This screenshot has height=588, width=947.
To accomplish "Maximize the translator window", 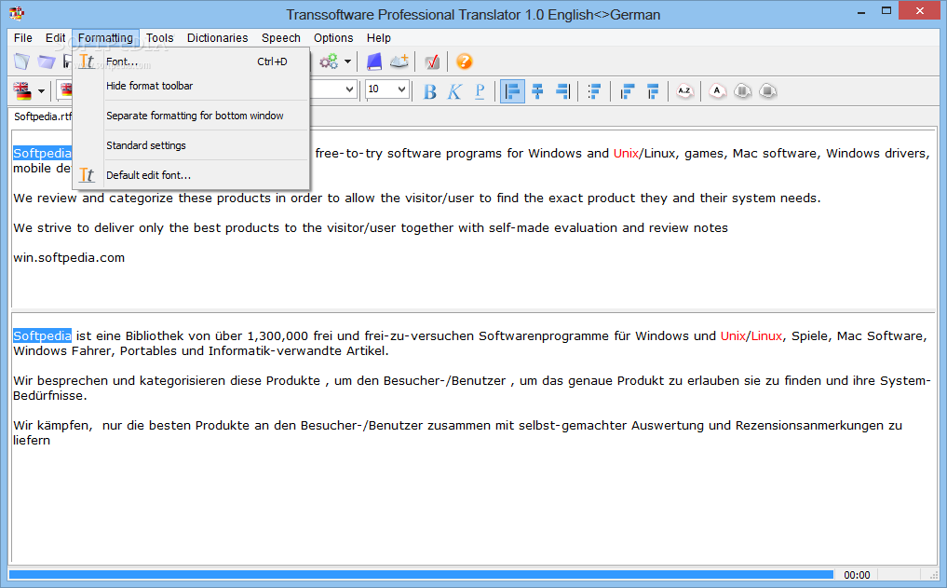I will point(886,11).
